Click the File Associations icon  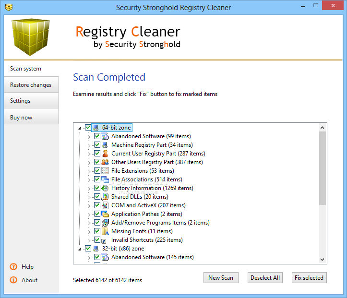[105, 179]
